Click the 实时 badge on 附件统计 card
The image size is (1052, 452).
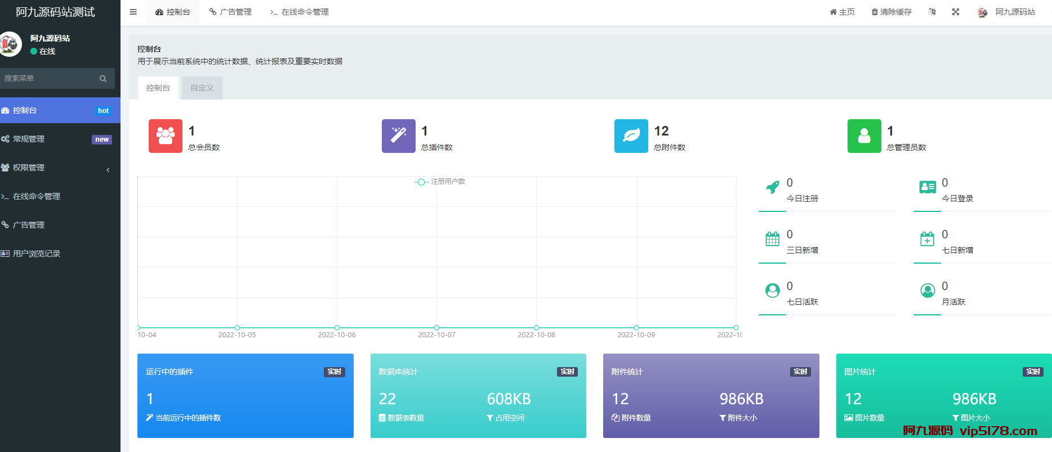[x=800, y=372]
